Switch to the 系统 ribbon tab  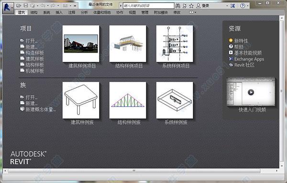[x=46, y=12]
